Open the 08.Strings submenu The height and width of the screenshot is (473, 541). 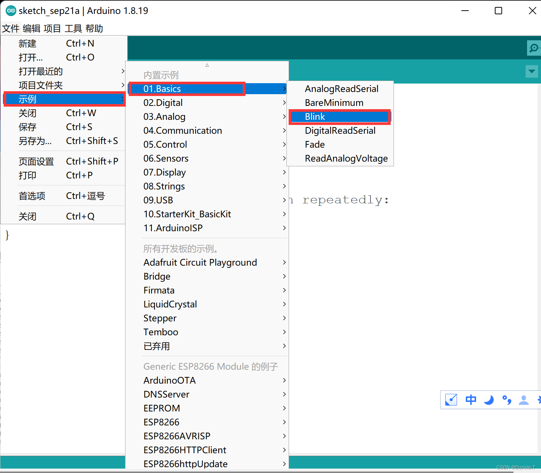click(207, 186)
